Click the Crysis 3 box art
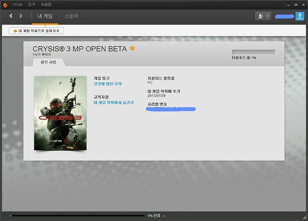Screen dimensions: 308x221 (60, 113)
